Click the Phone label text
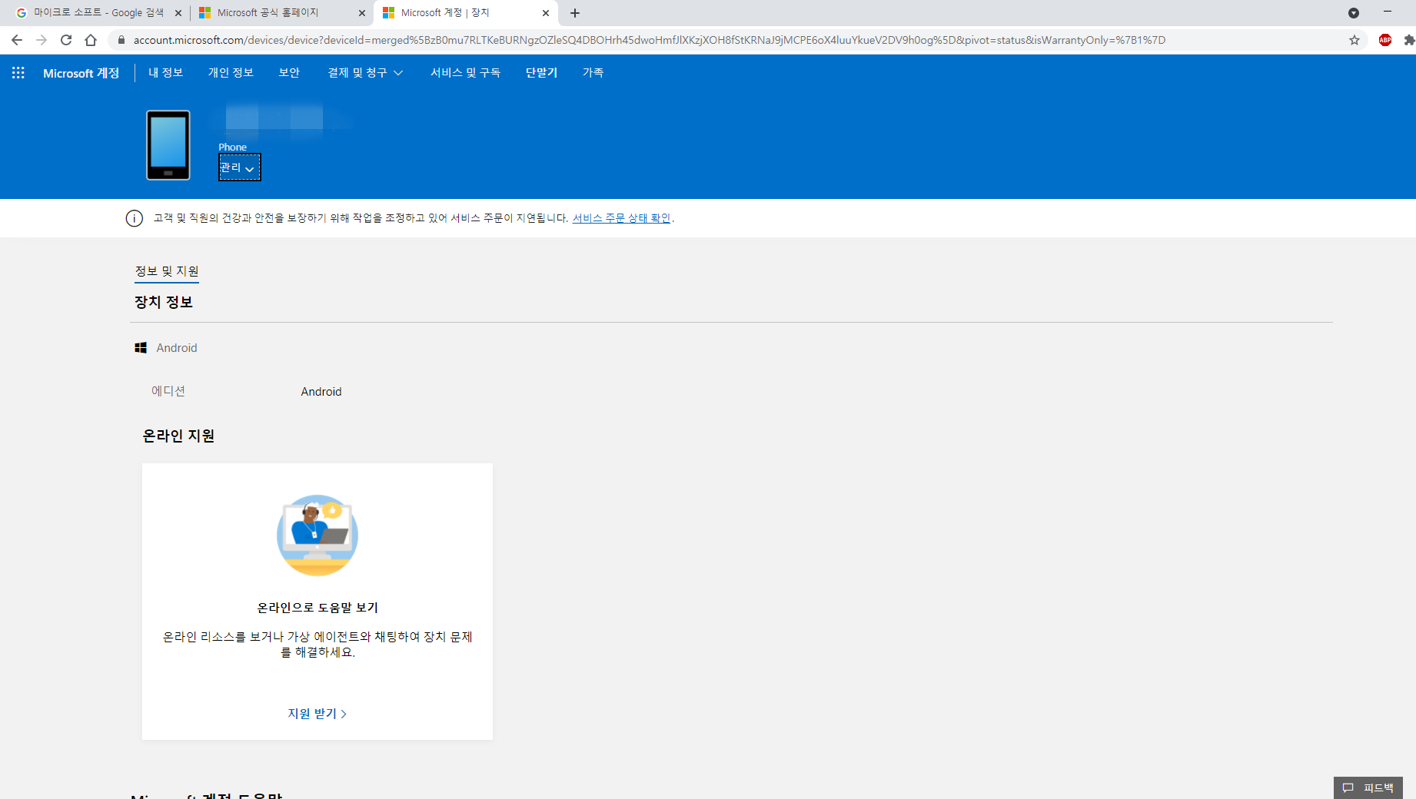This screenshot has height=799, width=1416. pyautogui.click(x=232, y=148)
